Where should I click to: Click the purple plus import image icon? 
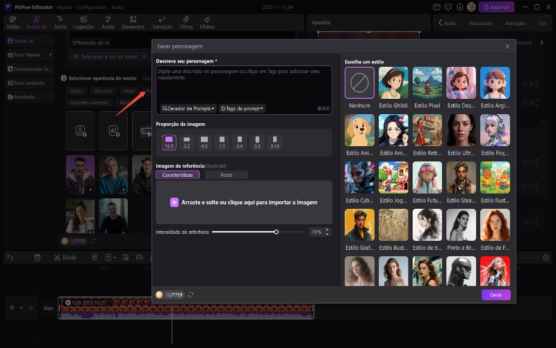174,202
